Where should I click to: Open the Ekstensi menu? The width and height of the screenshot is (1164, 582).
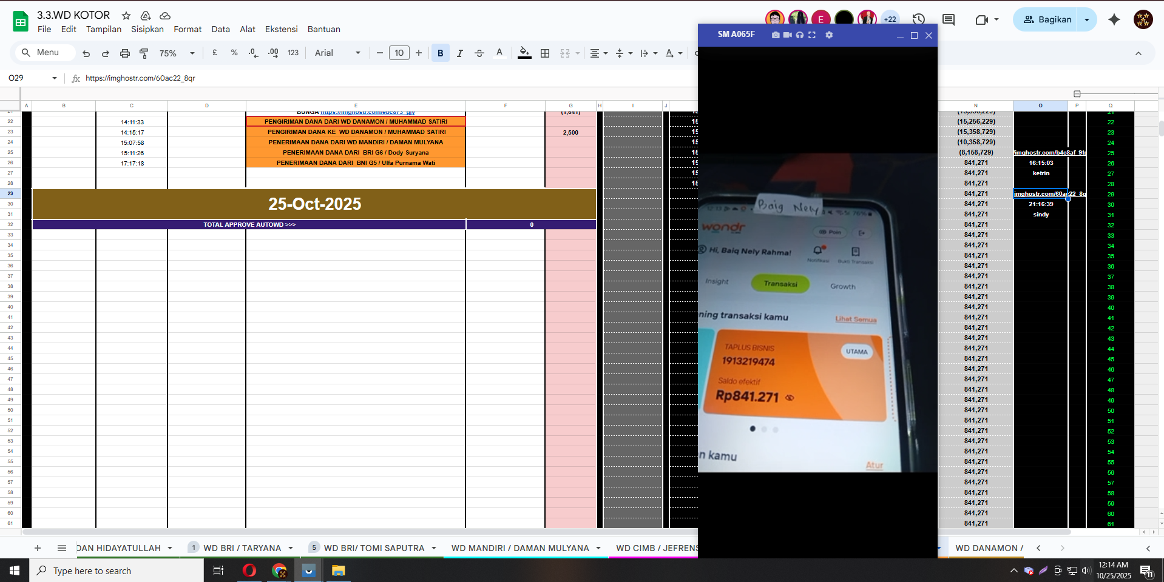coord(282,29)
